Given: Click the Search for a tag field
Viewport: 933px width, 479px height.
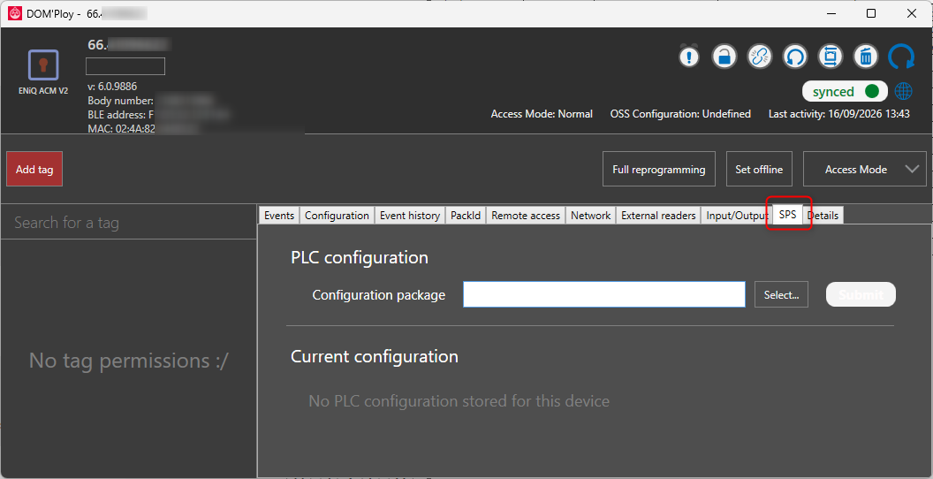Looking at the screenshot, I should 128,223.
